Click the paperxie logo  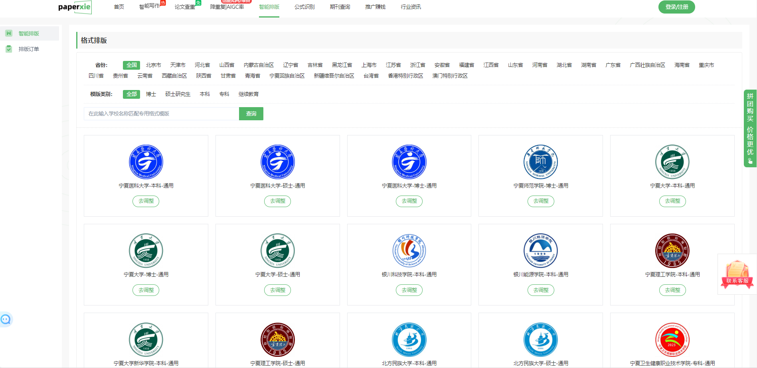75,7
